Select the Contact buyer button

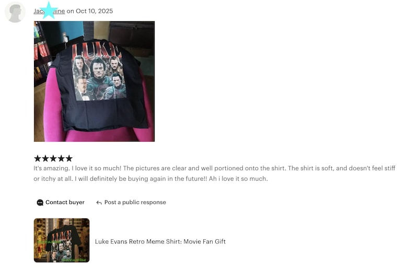[61, 203]
